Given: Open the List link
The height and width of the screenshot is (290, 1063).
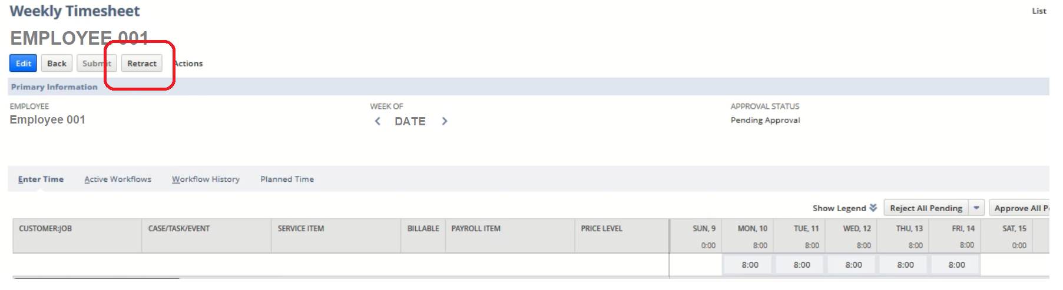Looking at the screenshot, I should (1039, 11).
